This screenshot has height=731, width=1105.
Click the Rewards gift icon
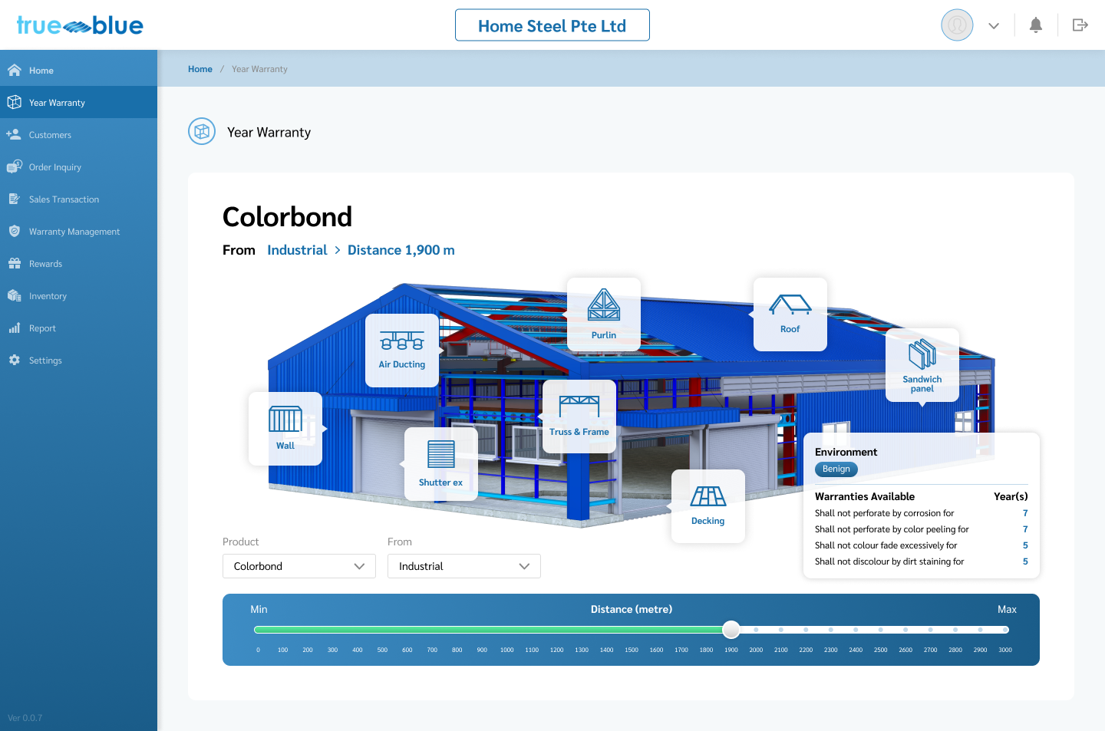(x=14, y=264)
